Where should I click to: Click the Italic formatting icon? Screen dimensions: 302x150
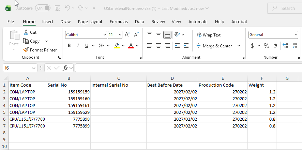[78, 46]
